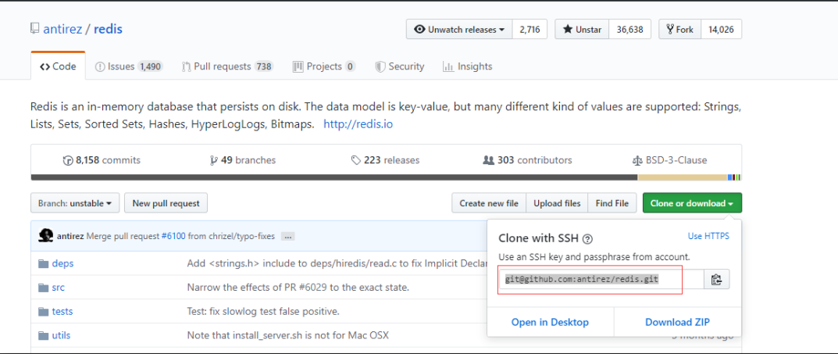View the 14,026 forks count
838x354 pixels.
click(721, 30)
